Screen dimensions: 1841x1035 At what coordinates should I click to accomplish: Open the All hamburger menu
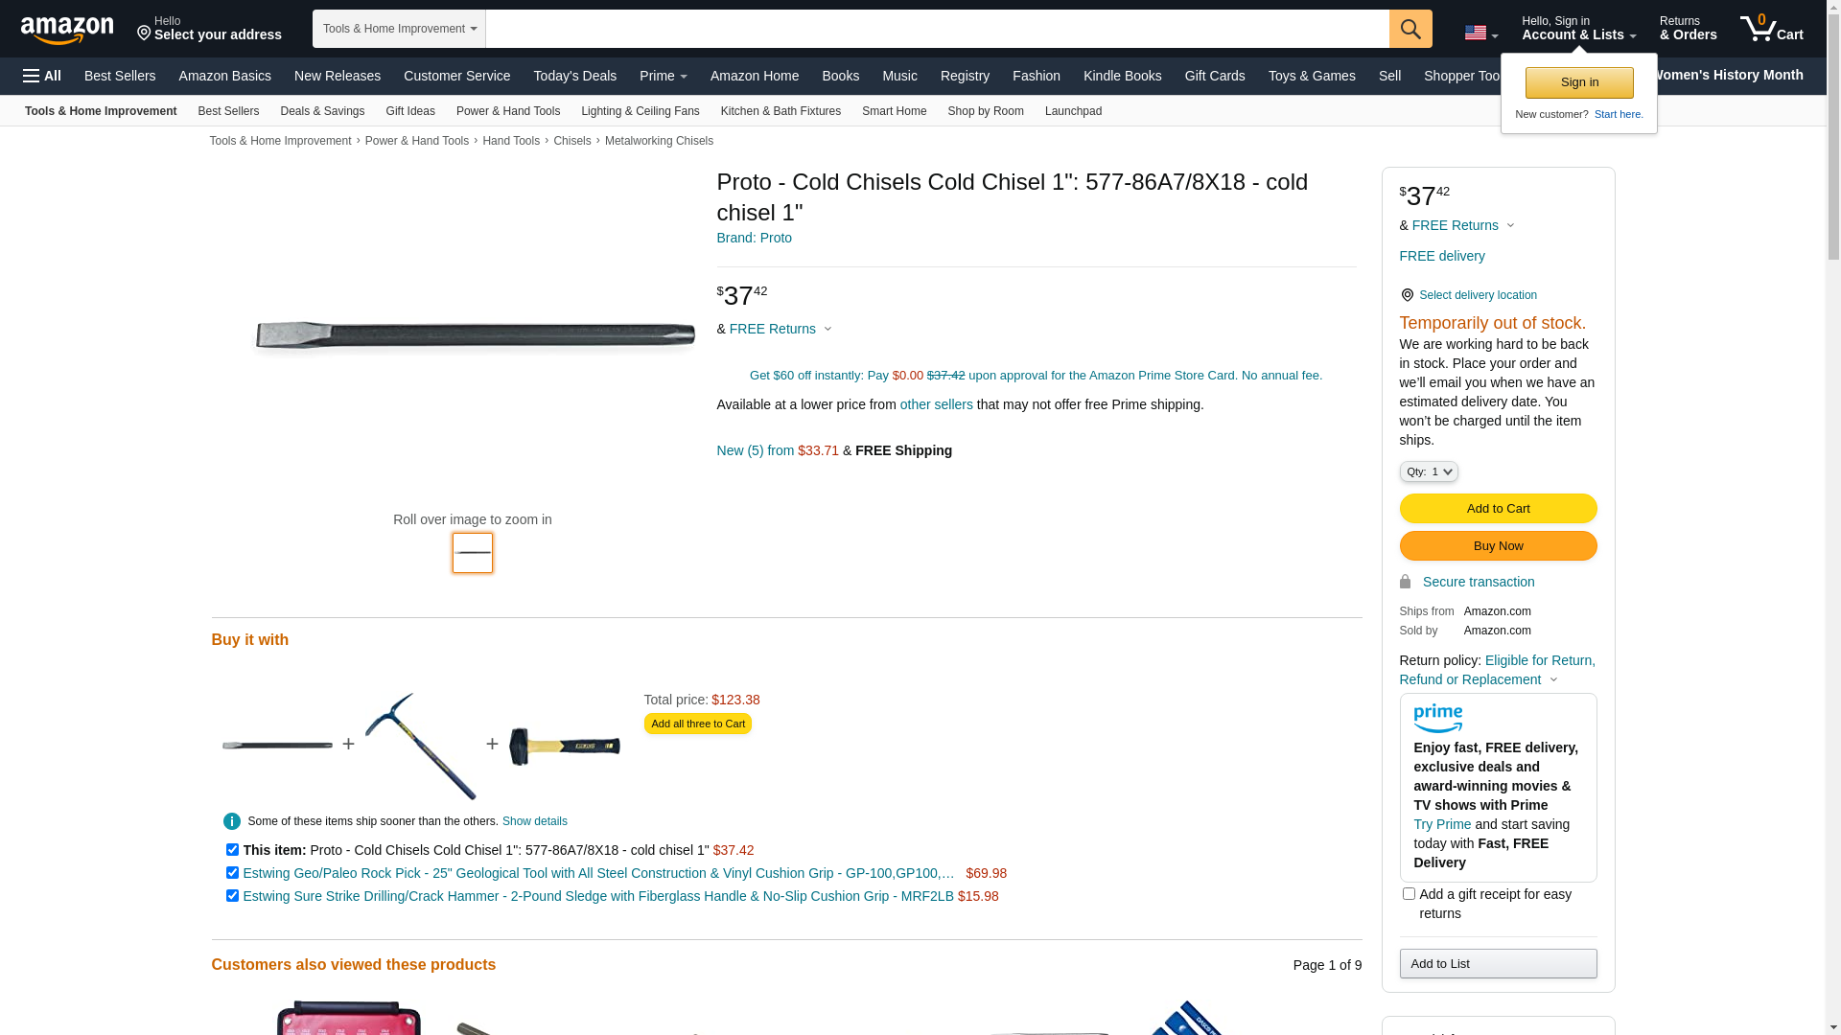42,76
